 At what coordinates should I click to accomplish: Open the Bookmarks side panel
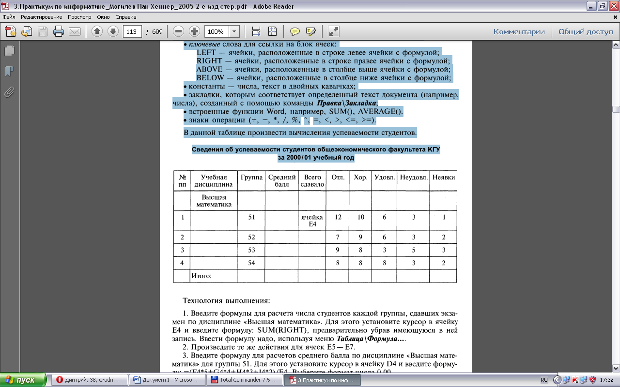coord(9,71)
